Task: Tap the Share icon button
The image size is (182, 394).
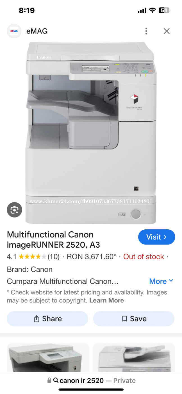Action: point(47,319)
